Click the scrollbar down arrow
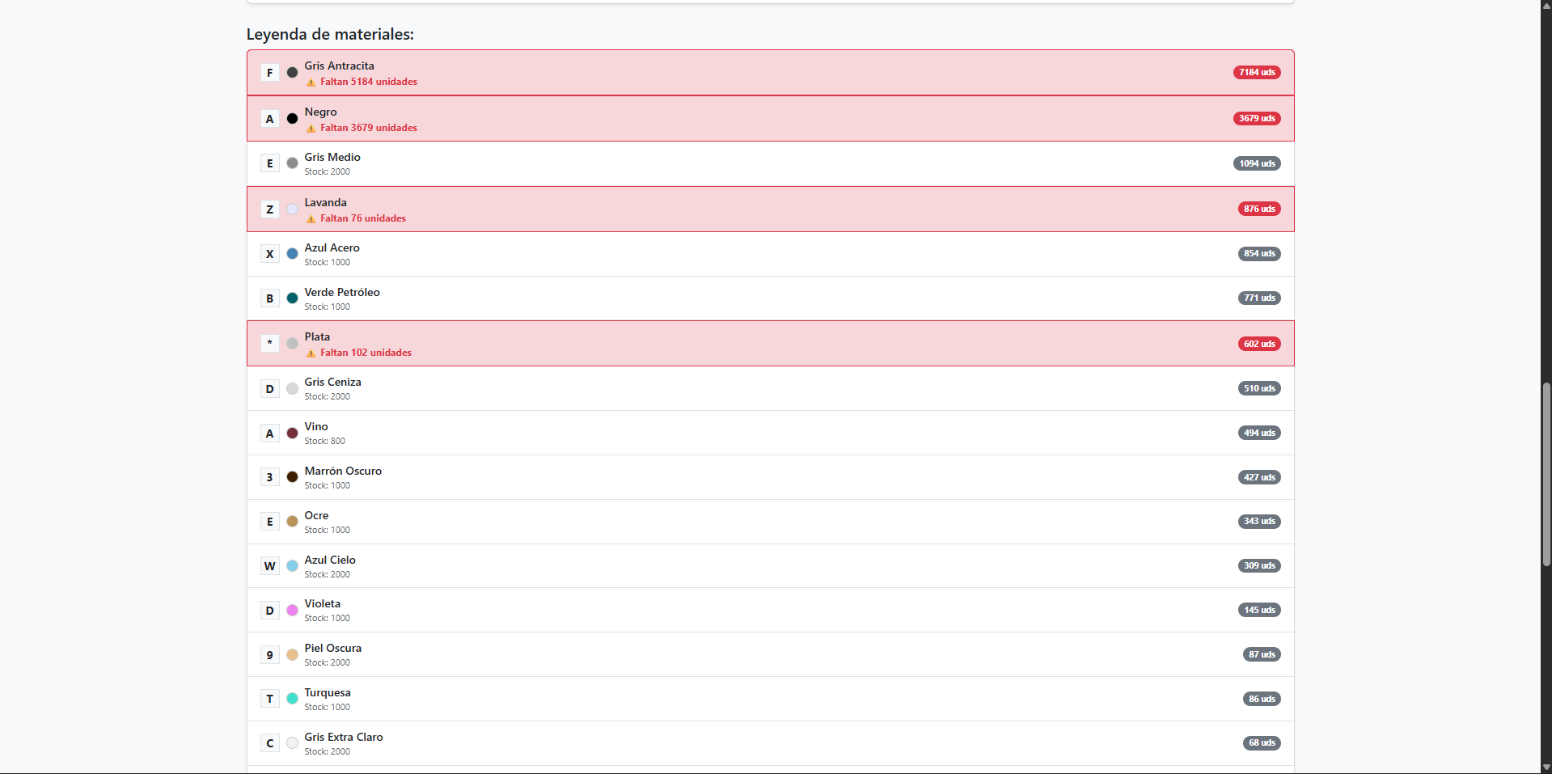The width and height of the screenshot is (1552, 774). tap(1546, 768)
